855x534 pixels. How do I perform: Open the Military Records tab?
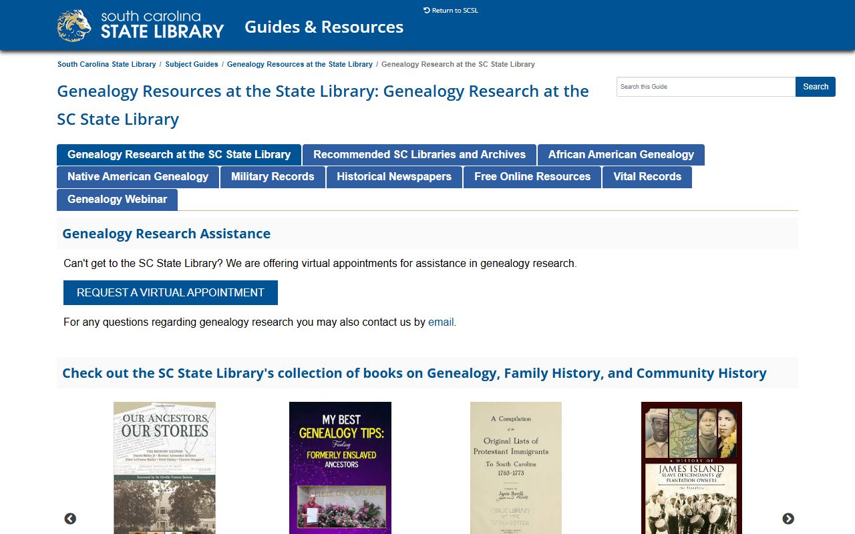273,177
